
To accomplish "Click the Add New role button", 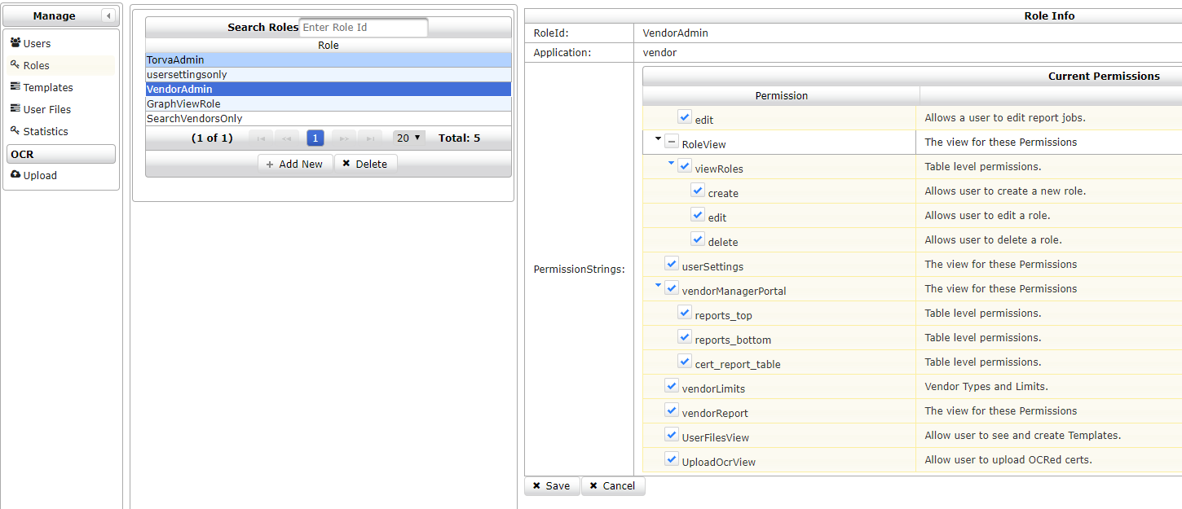I will coord(295,164).
